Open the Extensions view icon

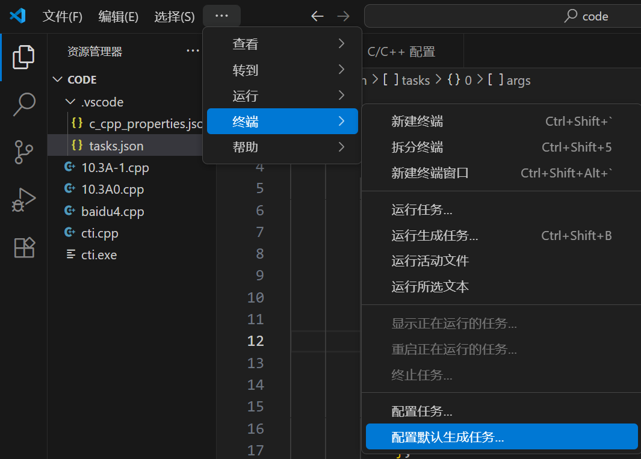coord(24,247)
